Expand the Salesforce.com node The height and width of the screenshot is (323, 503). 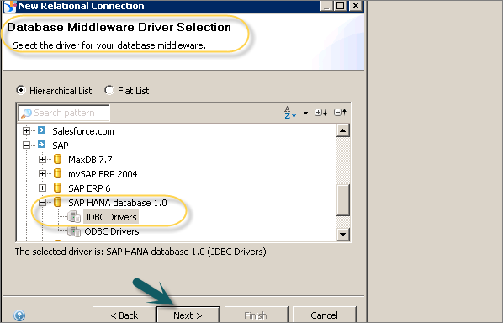(27, 131)
